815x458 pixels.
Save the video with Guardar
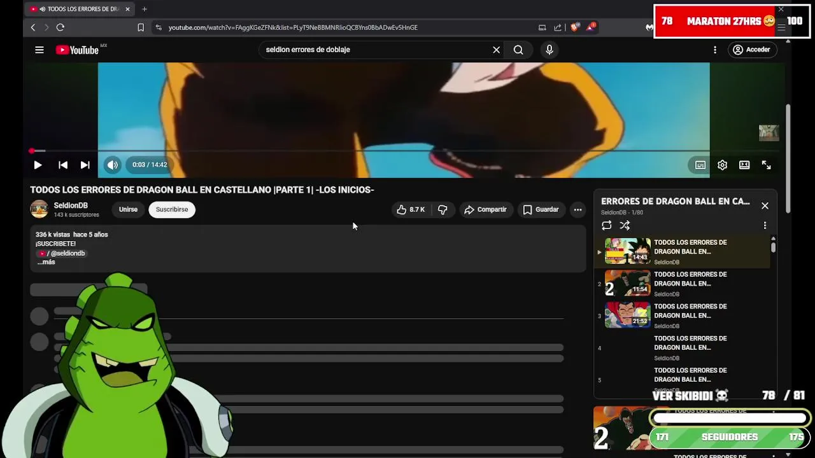coord(541,209)
